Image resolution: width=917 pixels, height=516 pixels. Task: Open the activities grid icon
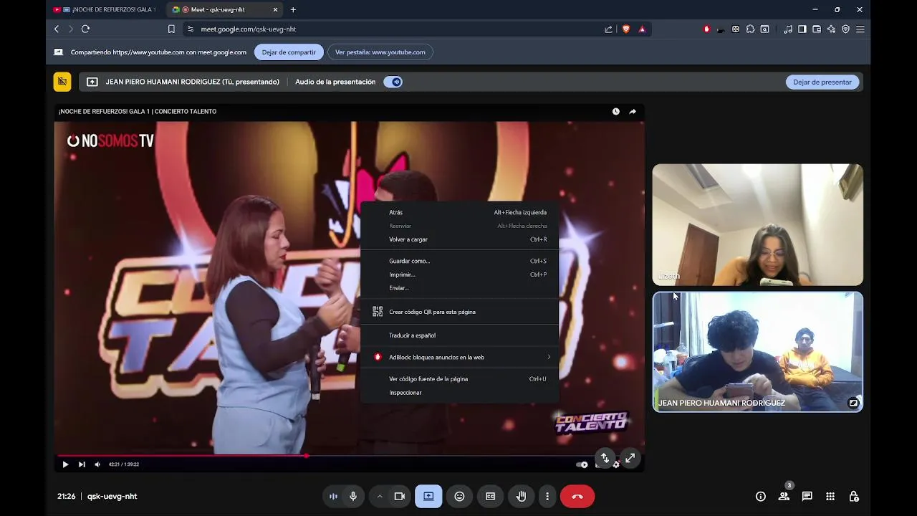point(830,496)
